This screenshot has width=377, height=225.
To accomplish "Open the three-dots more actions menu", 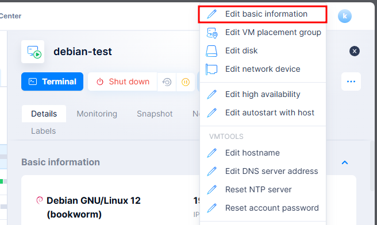I will (351, 82).
